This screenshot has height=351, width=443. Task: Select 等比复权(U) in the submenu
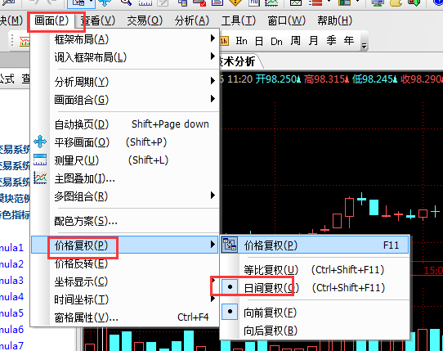pyautogui.click(x=315, y=269)
